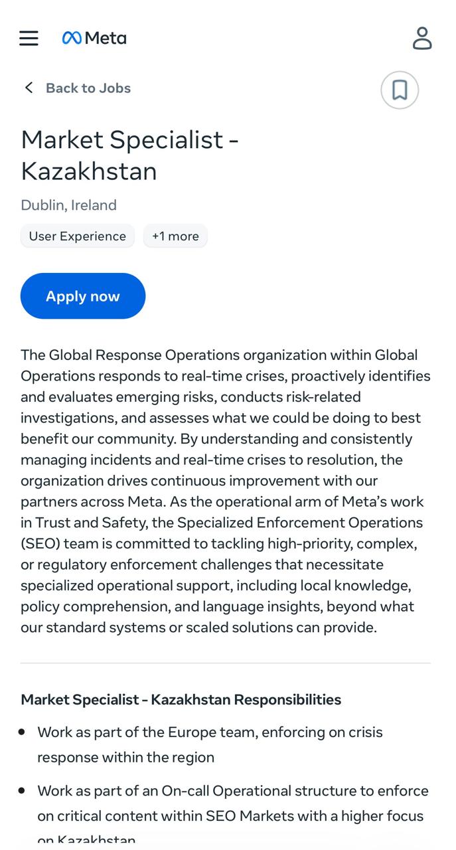This screenshot has width=456, height=850.
Task: Click the Apply now button
Action: (83, 296)
